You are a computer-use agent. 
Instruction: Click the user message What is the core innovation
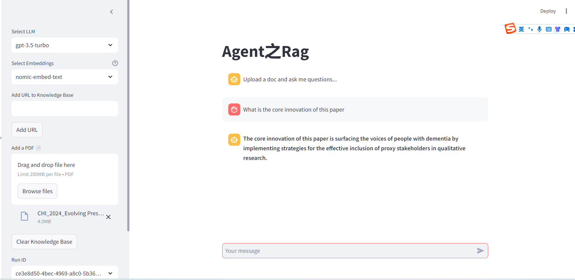(294, 109)
